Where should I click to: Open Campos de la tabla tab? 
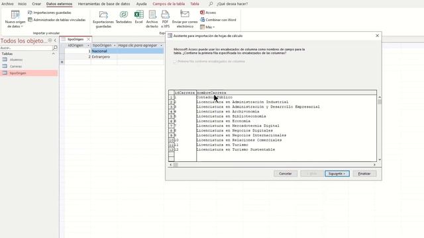(168, 4)
